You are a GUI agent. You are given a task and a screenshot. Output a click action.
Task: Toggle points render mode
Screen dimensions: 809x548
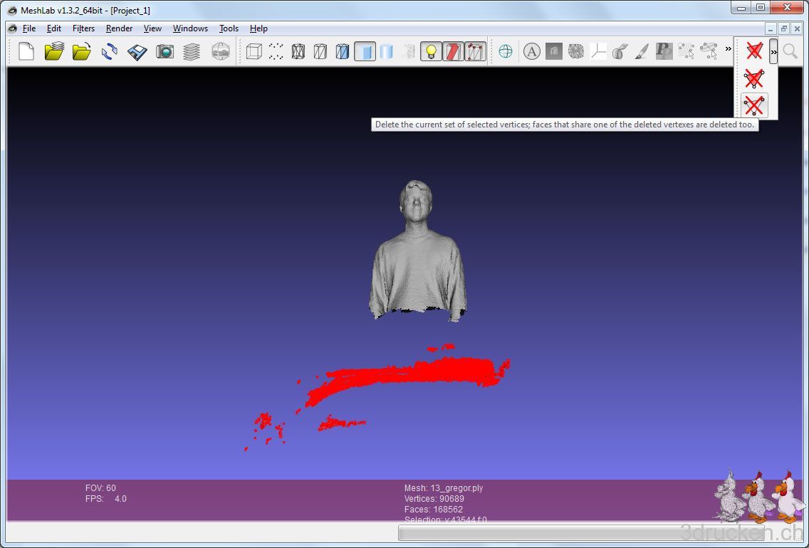(x=276, y=51)
